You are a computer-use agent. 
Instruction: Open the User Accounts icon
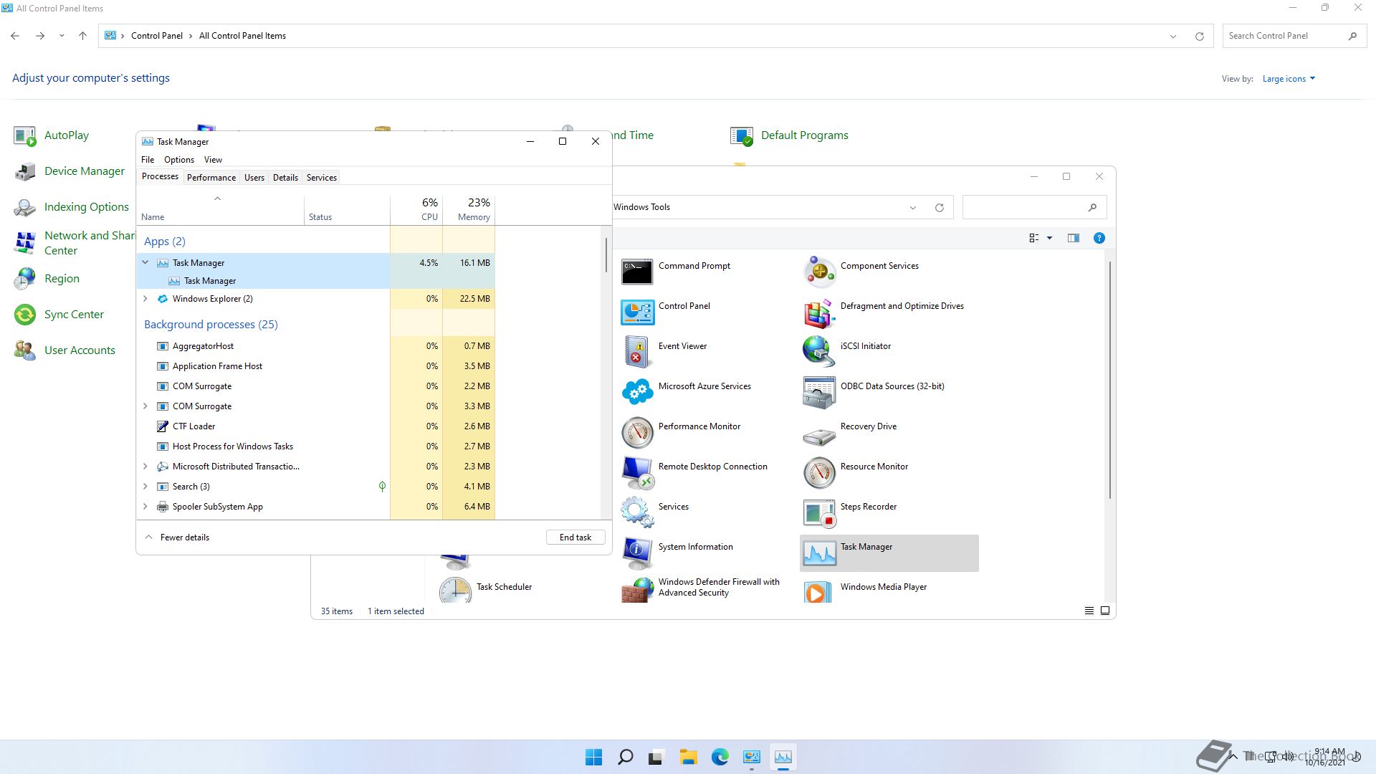tap(25, 350)
